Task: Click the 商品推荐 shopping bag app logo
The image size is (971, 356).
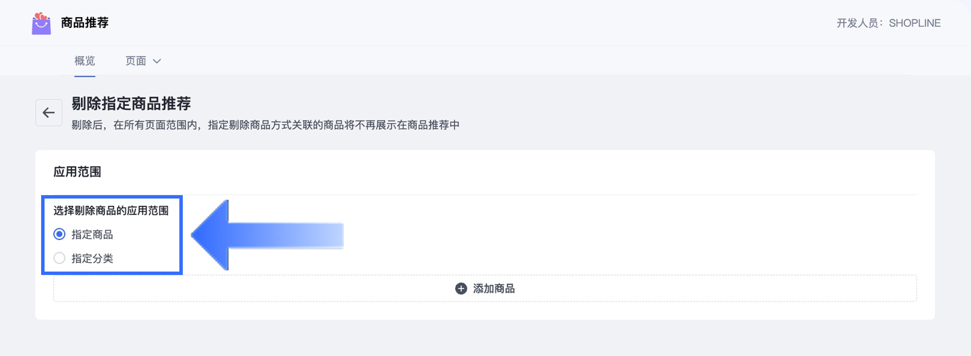Action: pos(41,23)
